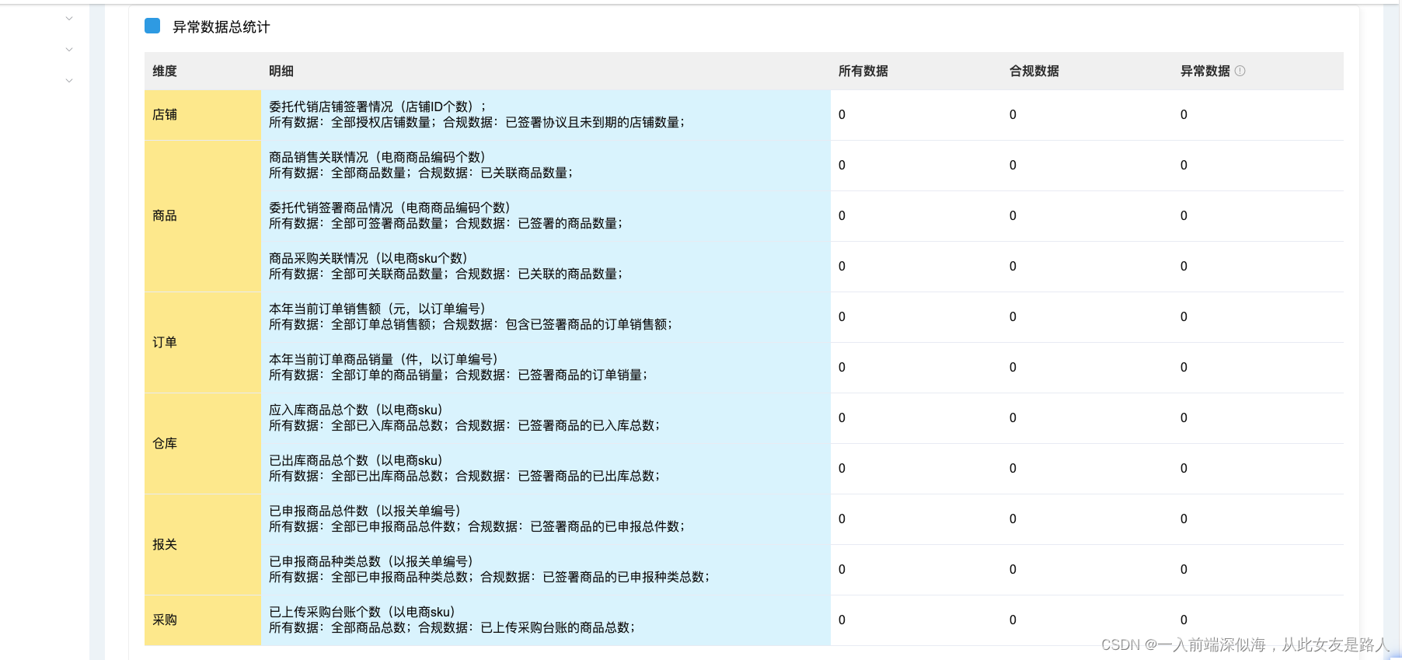1402x660 pixels.
Task: Click the 本年当前订单商品销量 detail row
Action: [x=546, y=368]
